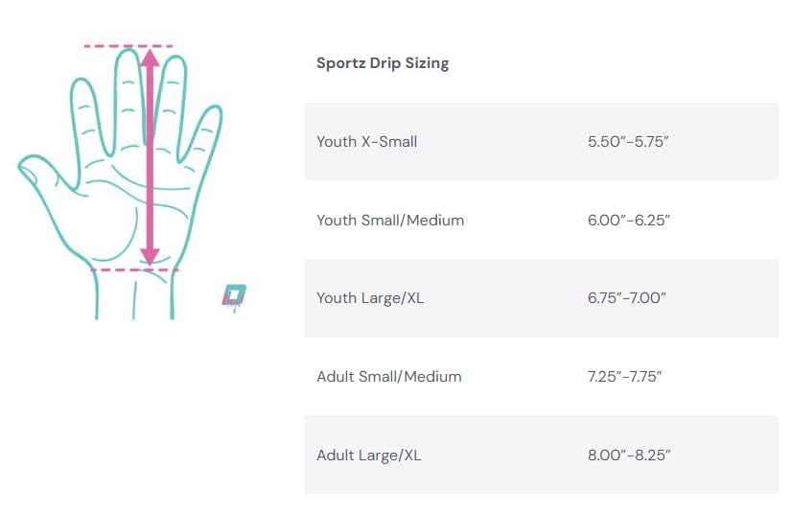792x515 pixels.
Task: Click the 7.25”-7.75” measurement value
Action: 624,377
